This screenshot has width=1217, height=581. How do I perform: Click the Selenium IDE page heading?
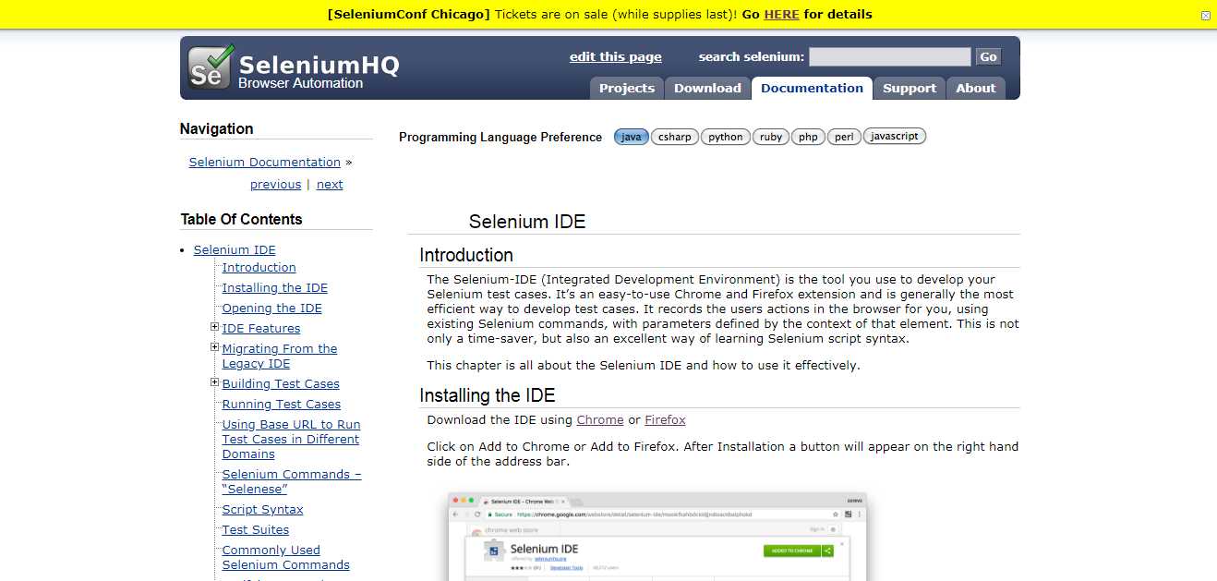click(527, 222)
